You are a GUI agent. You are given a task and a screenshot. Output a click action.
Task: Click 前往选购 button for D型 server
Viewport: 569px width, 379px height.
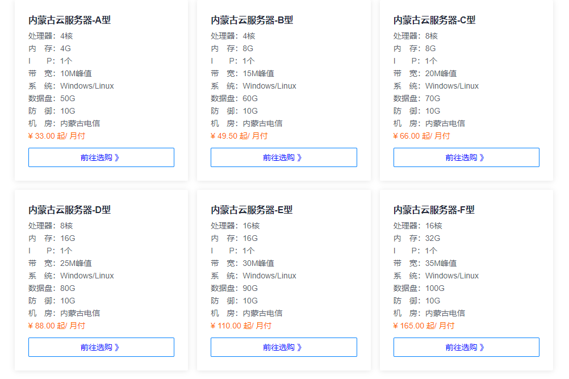point(101,347)
